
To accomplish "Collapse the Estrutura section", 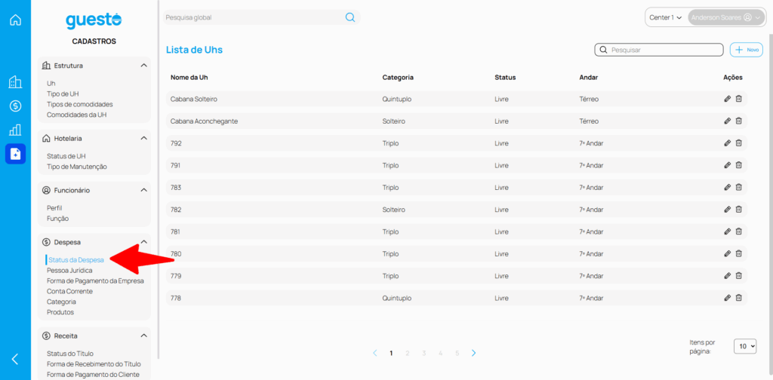I will point(143,66).
